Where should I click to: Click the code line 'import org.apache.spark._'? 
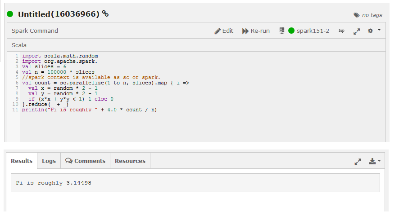click(61, 62)
